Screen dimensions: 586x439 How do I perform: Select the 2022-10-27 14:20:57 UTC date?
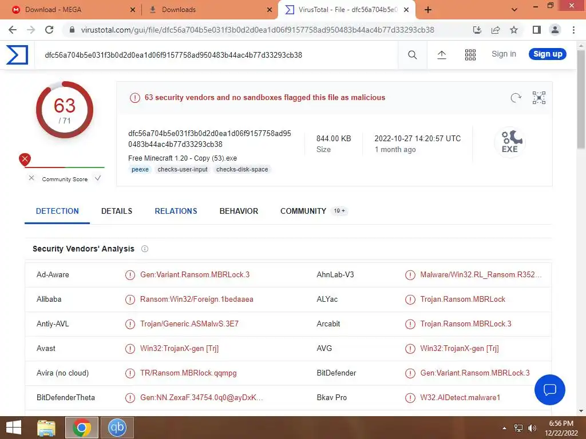[417, 138]
